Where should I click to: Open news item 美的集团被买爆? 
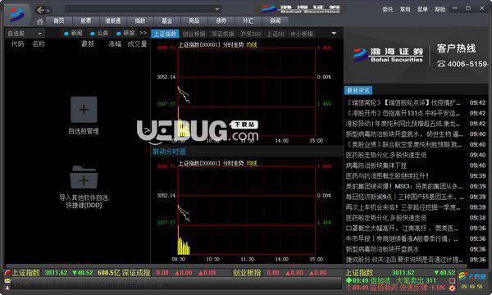pyautogui.click(x=416, y=186)
